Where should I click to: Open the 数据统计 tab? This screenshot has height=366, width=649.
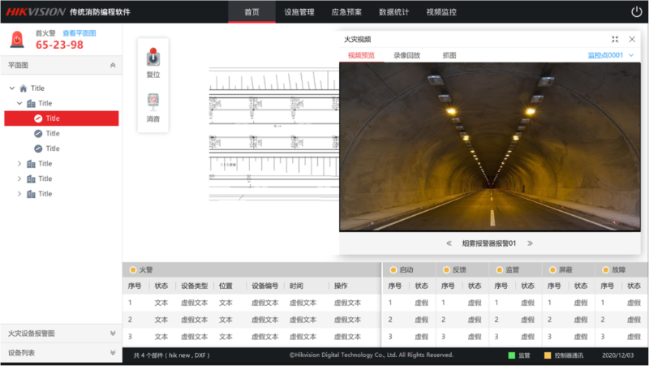tap(394, 12)
